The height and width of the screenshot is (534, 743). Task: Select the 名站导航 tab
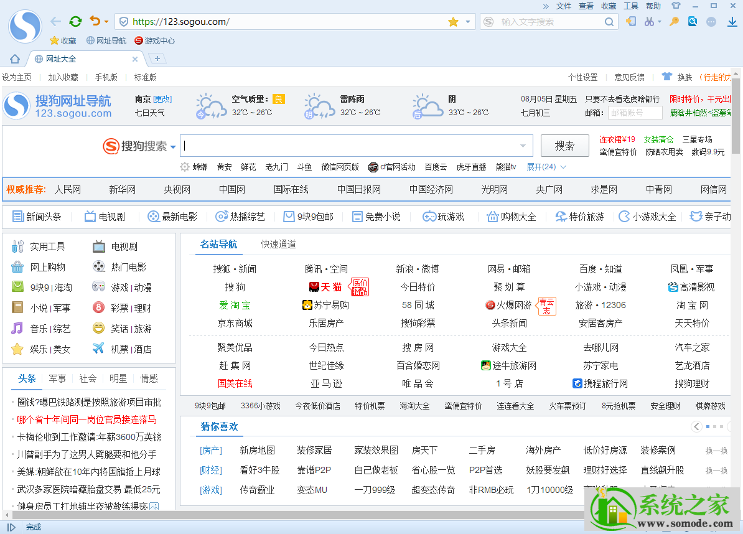219,244
